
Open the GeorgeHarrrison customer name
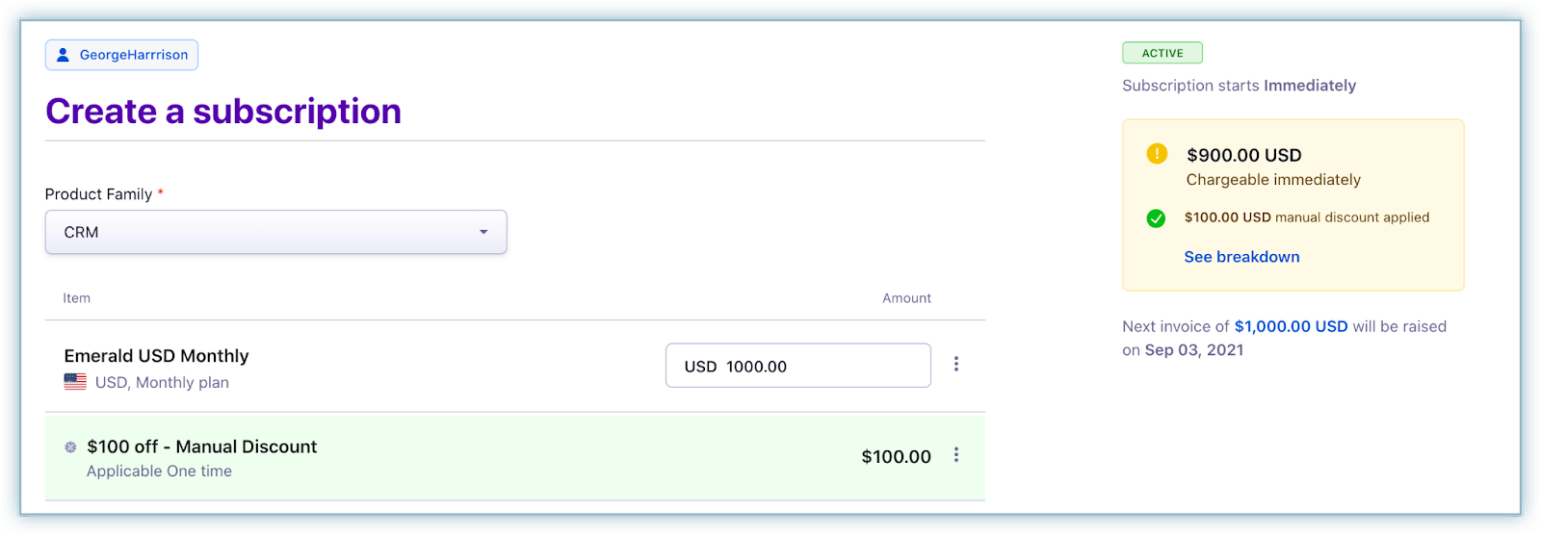[x=134, y=55]
